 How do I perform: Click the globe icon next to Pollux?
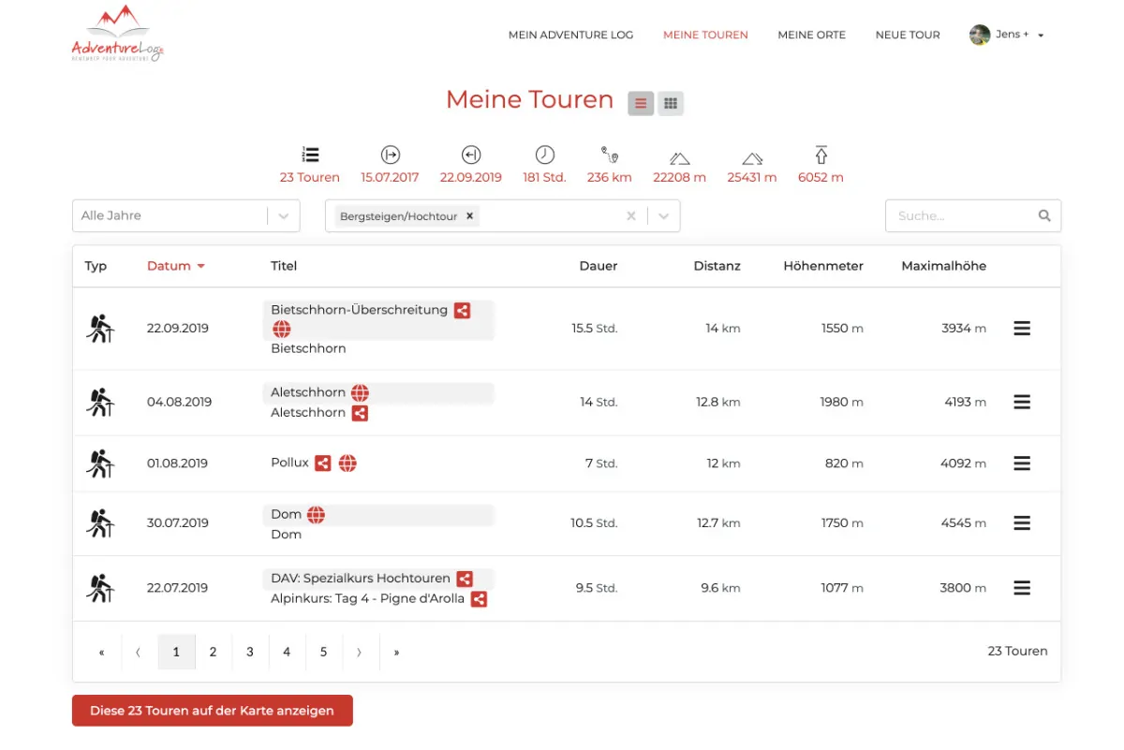(x=348, y=463)
